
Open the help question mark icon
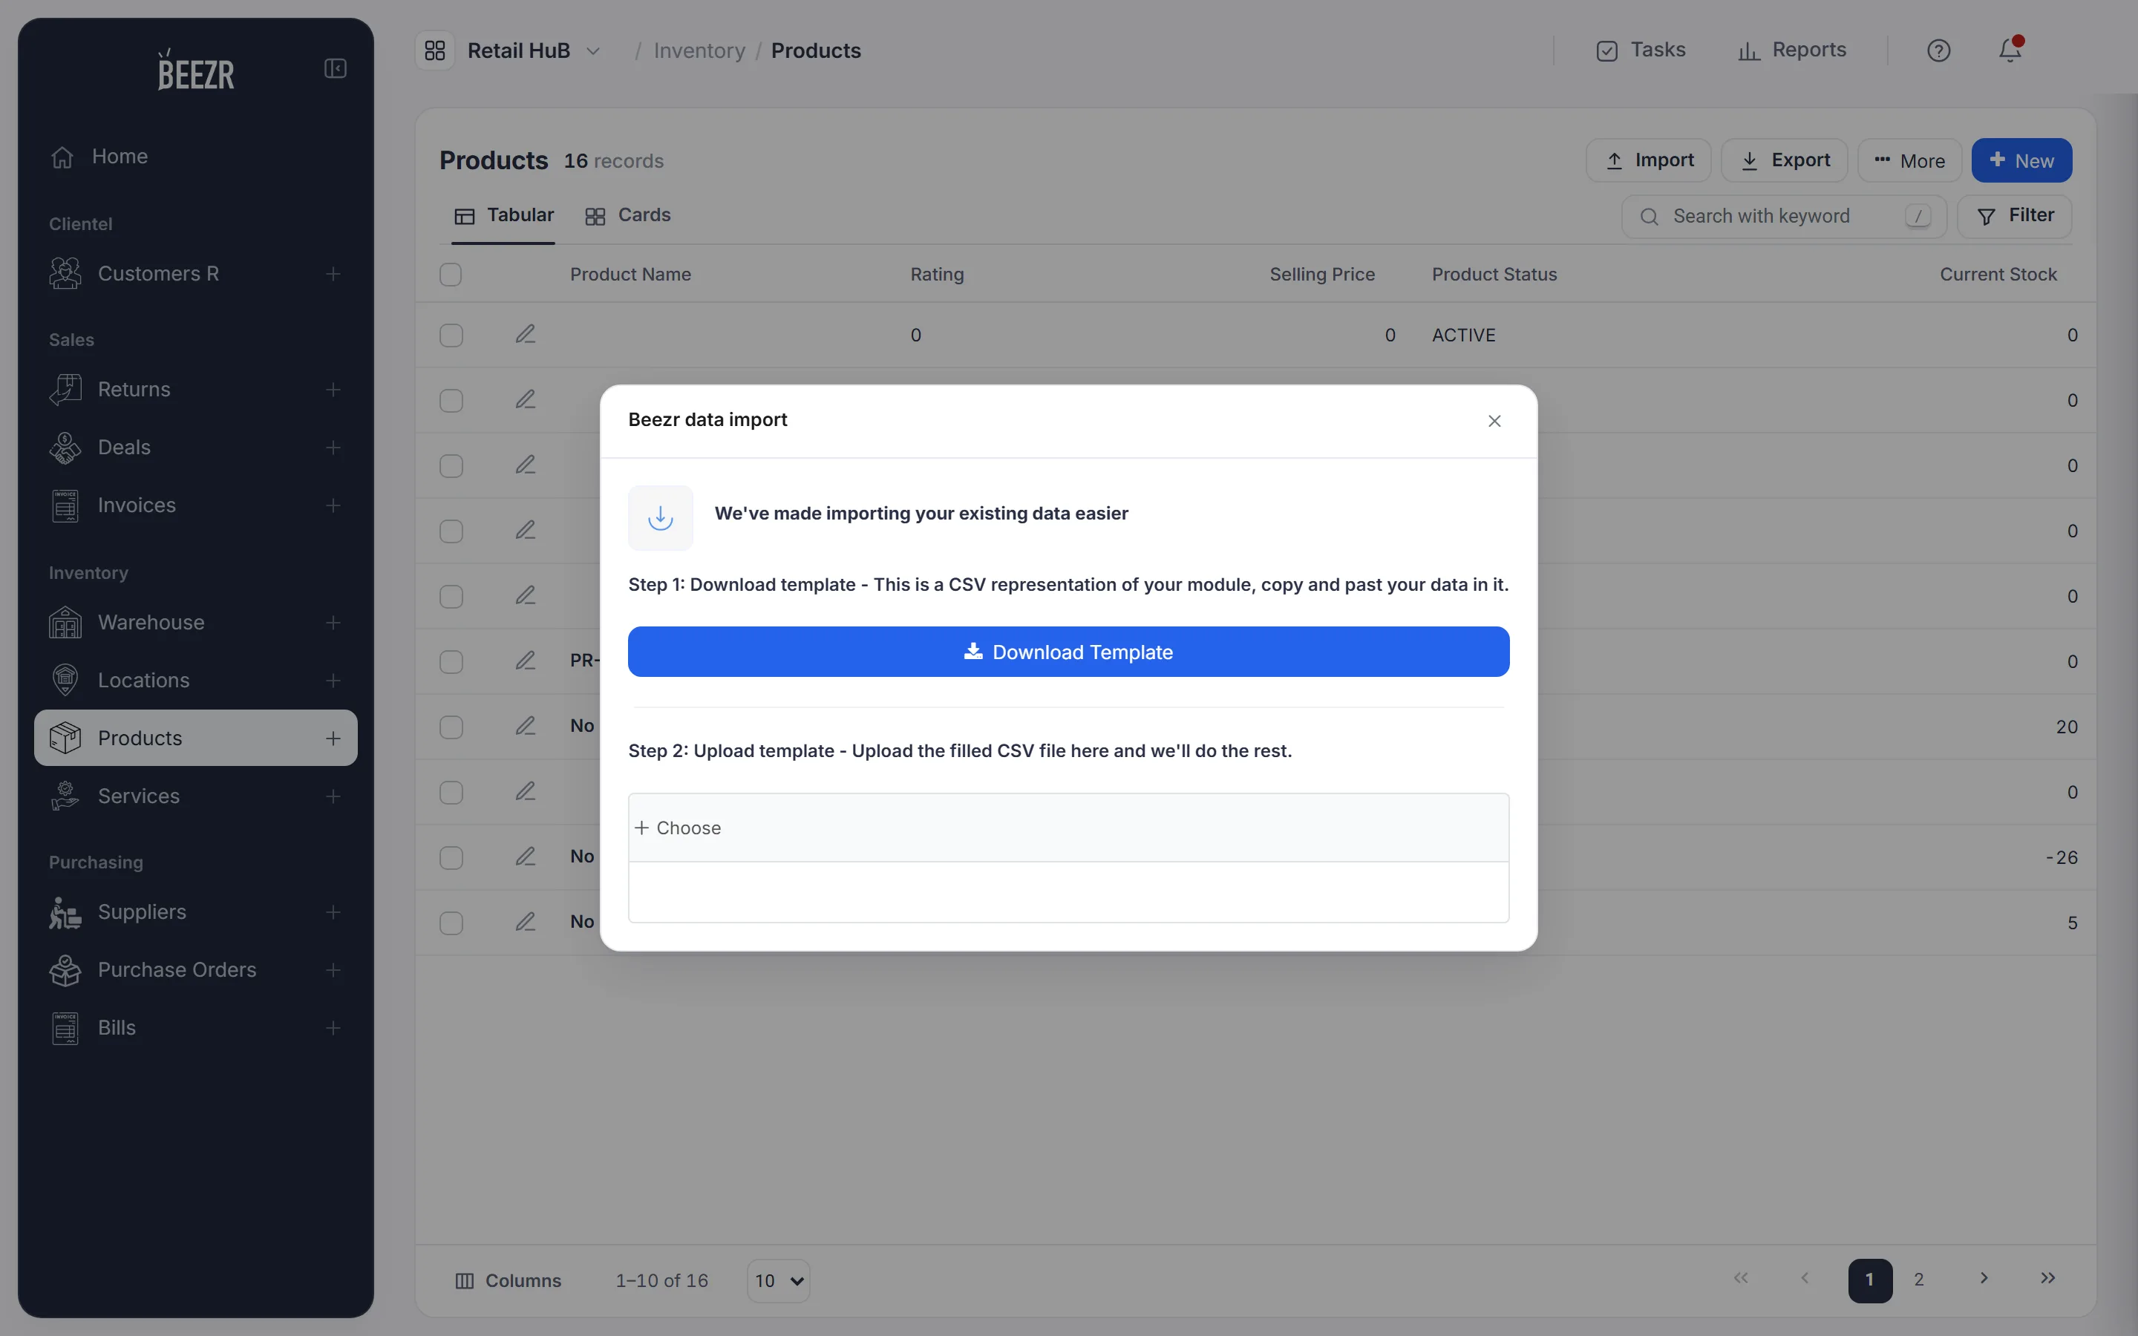pyautogui.click(x=1938, y=50)
